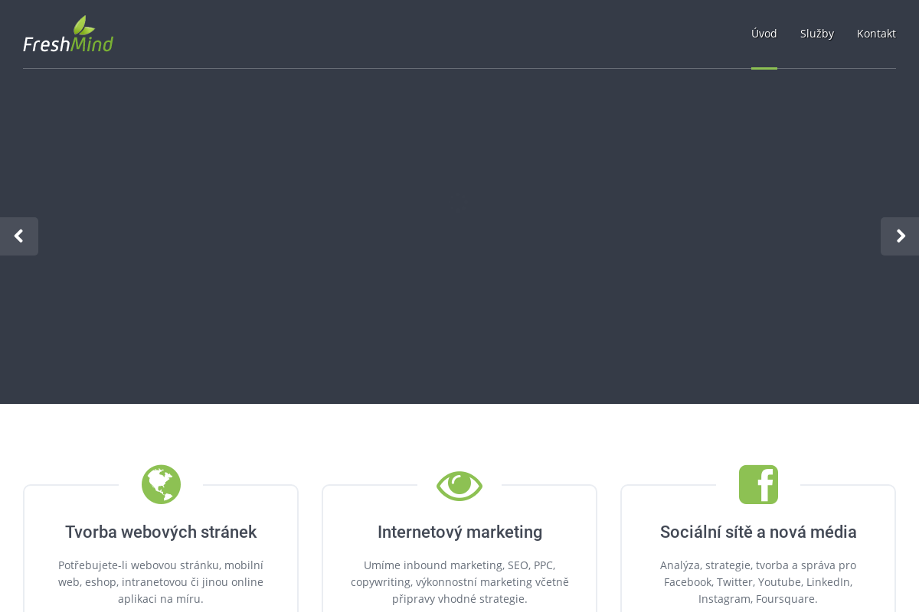Viewport: 919px width, 612px height.
Task: Select the Internetový marketing heading
Action: [x=459, y=532]
